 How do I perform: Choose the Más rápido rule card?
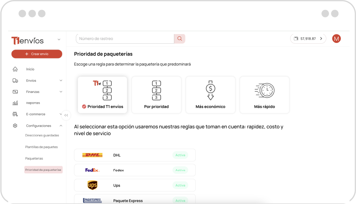[265, 95]
